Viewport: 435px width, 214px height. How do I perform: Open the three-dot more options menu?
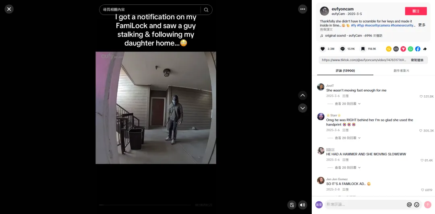click(302, 9)
